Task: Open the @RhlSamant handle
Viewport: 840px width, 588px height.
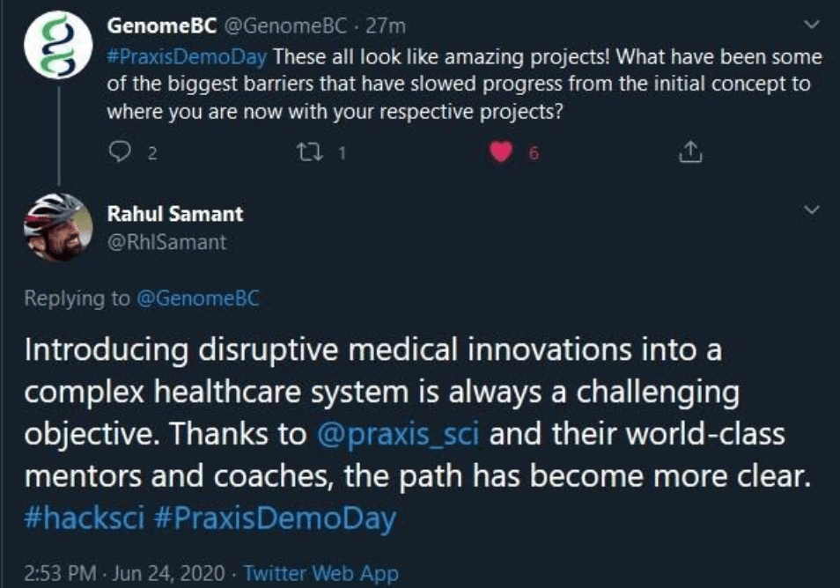Action: pos(166,242)
